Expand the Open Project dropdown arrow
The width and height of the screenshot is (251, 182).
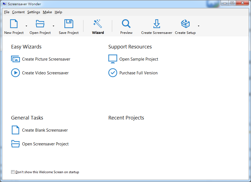click(53, 26)
